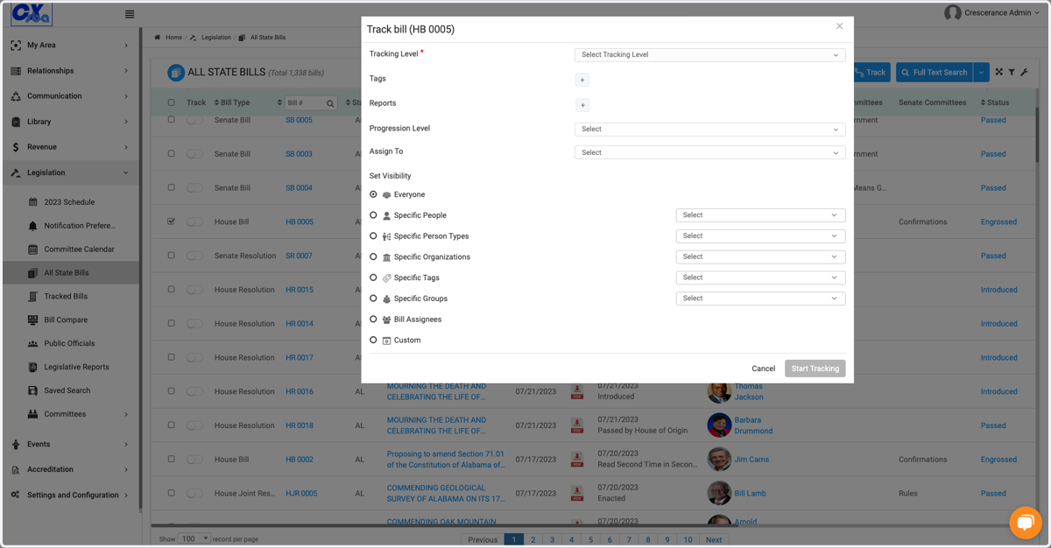Select the Specific Organizations radio button
The width and height of the screenshot is (1051, 548).
point(374,256)
